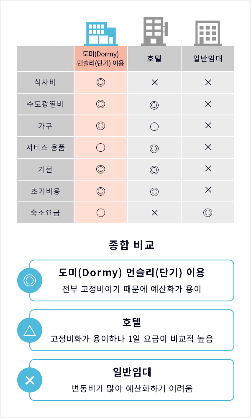Viewport: 251px width, 418px height.
Task: Open the 호텔 summary card
Action: (x=132, y=330)
